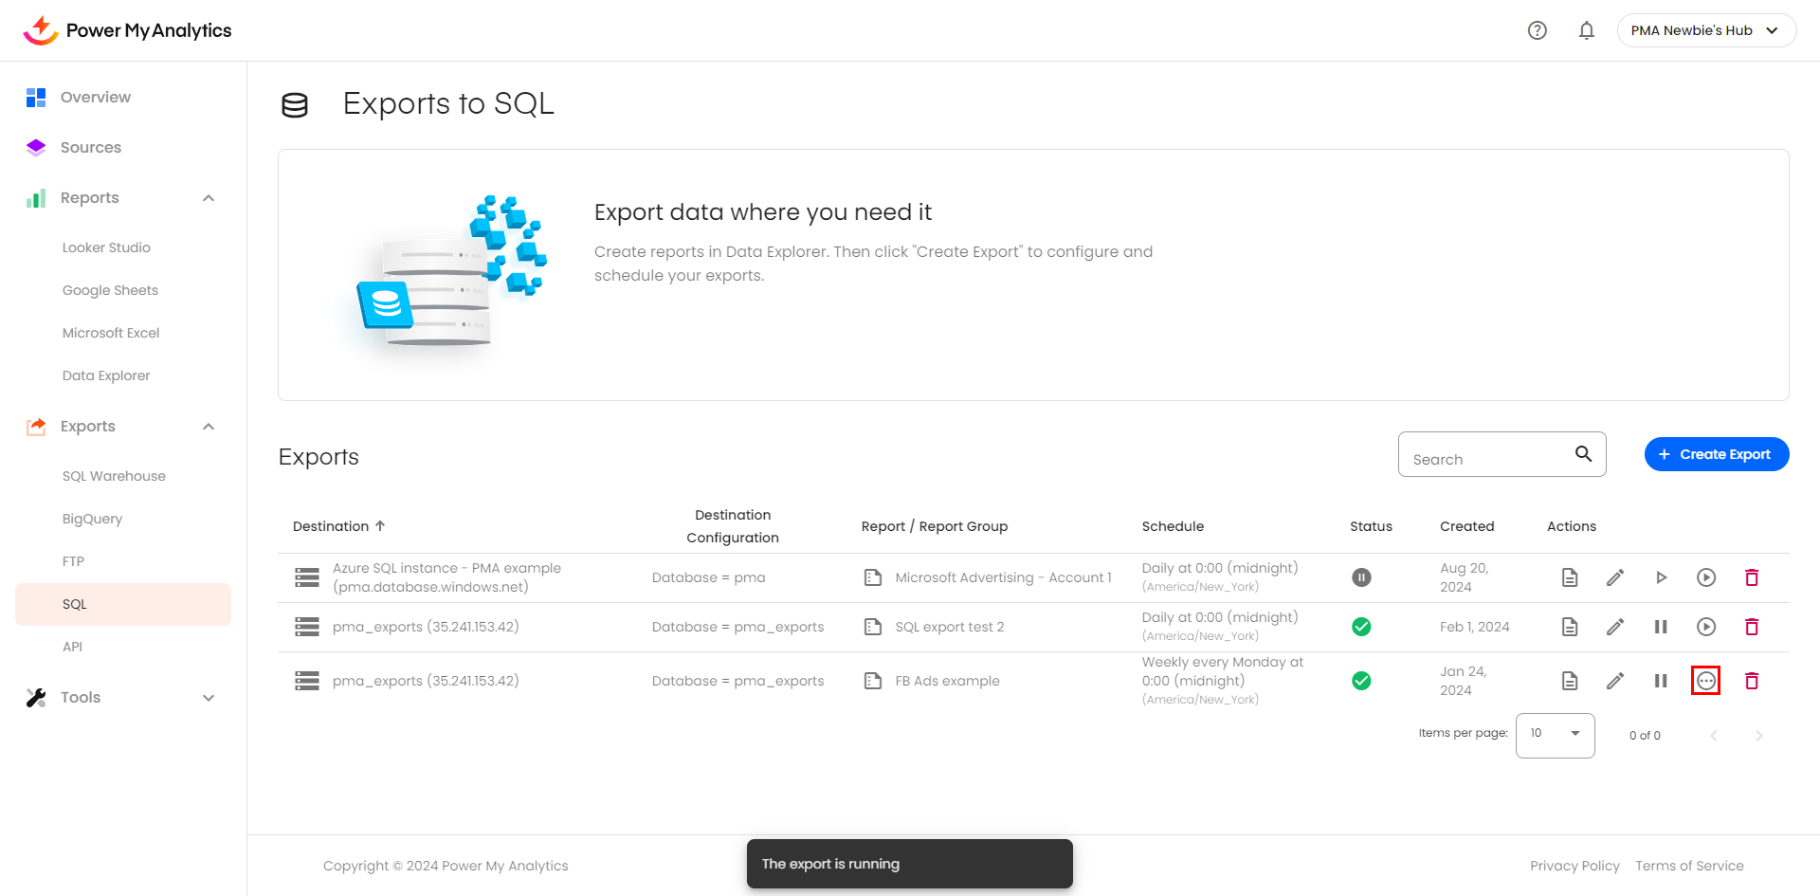
Task: Resume the paused Azure SQL export
Action: [1661, 577]
